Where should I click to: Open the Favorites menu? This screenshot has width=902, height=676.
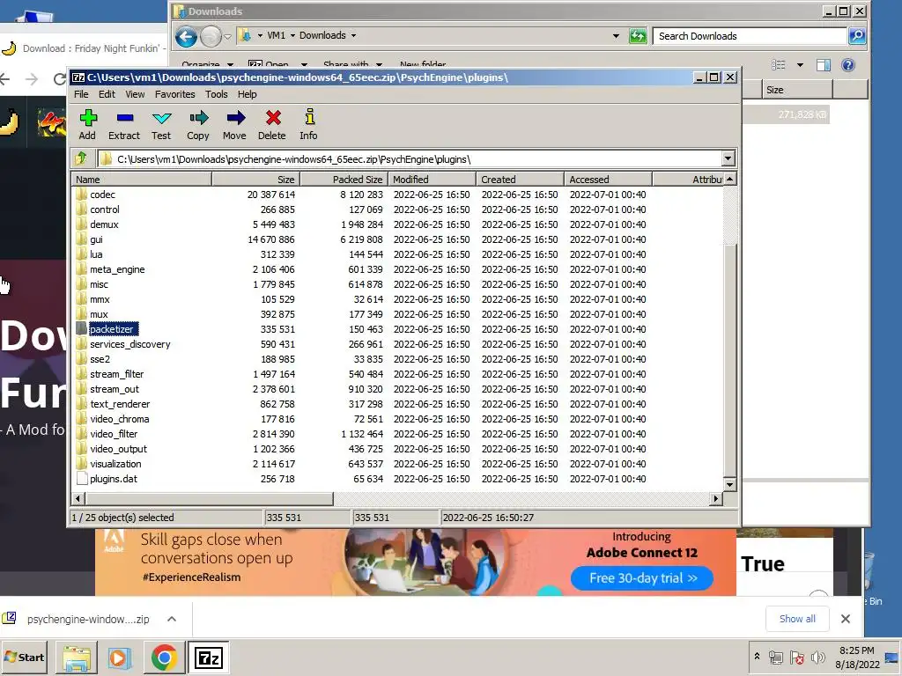[x=175, y=94]
